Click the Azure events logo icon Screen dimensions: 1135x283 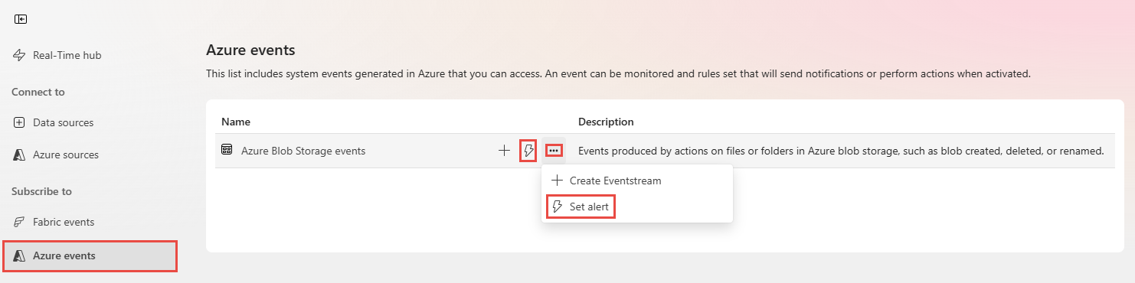(20, 255)
